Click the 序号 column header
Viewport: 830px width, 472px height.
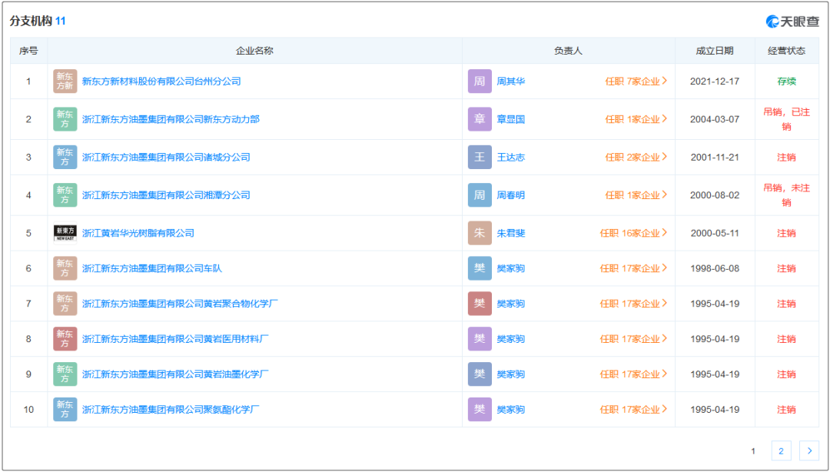[x=28, y=51]
